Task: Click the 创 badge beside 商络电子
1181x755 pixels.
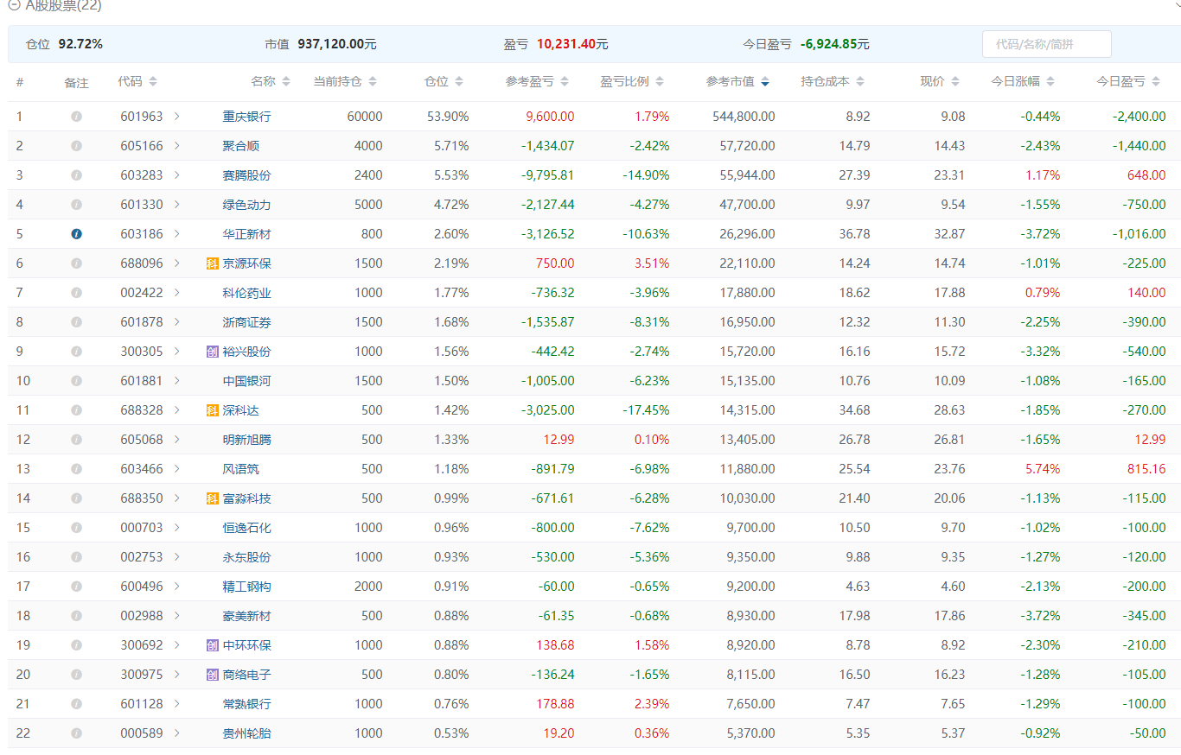Action: point(213,675)
